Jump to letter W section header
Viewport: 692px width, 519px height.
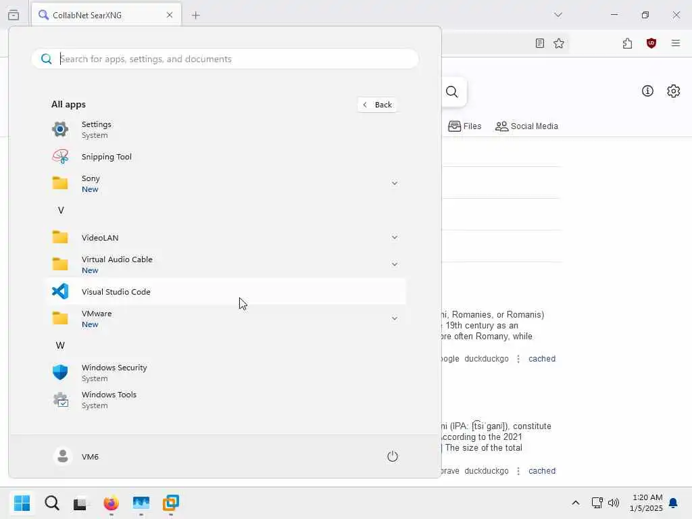click(60, 345)
